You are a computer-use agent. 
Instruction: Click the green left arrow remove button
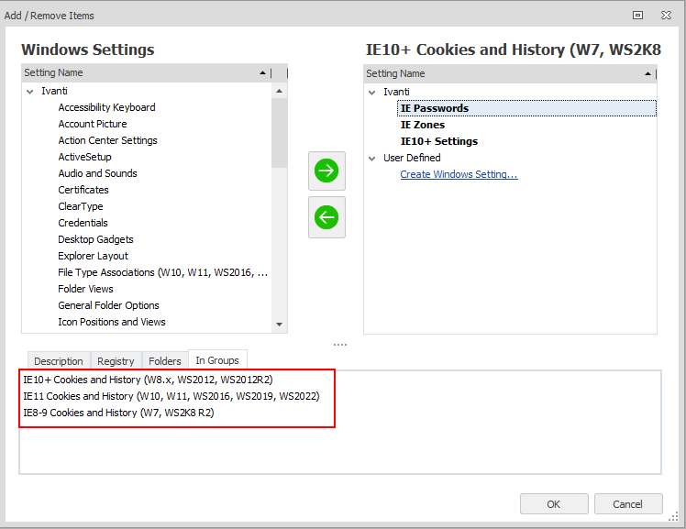click(x=326, y=217)
